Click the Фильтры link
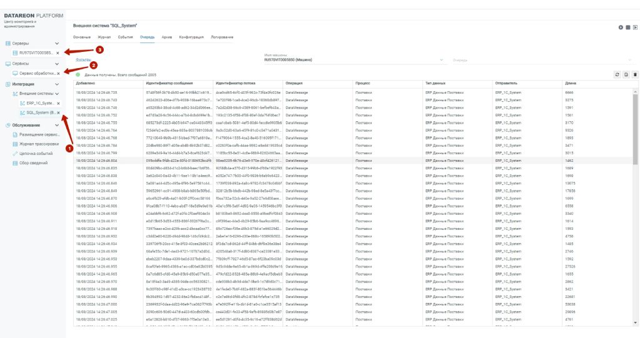 (83, 59)
